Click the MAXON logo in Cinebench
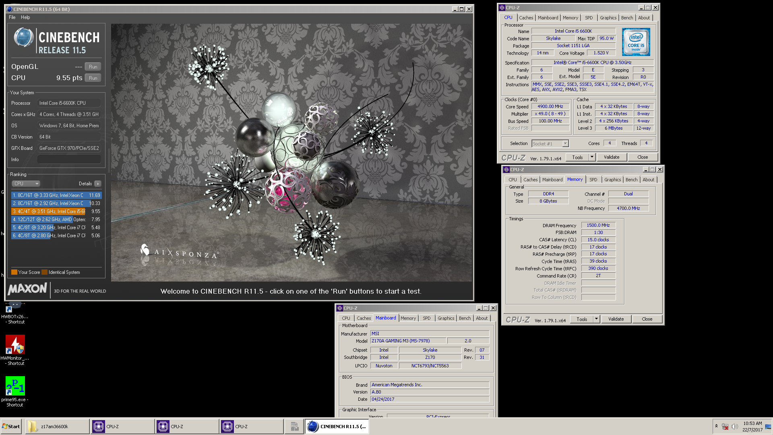This screenshot has height=435, width=773. 27,289
